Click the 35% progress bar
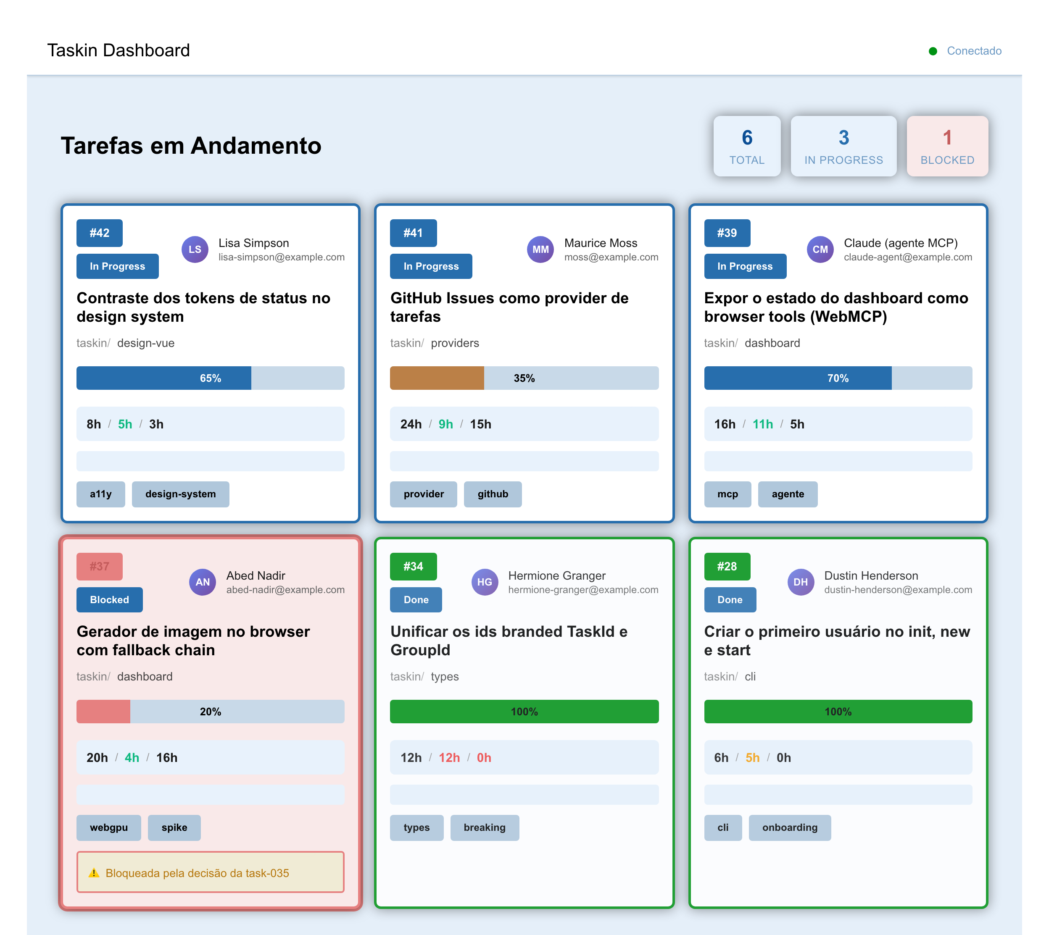1049x935 pixels. [524, 378]
